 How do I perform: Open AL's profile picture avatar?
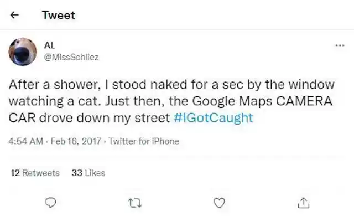click(23, 52)
